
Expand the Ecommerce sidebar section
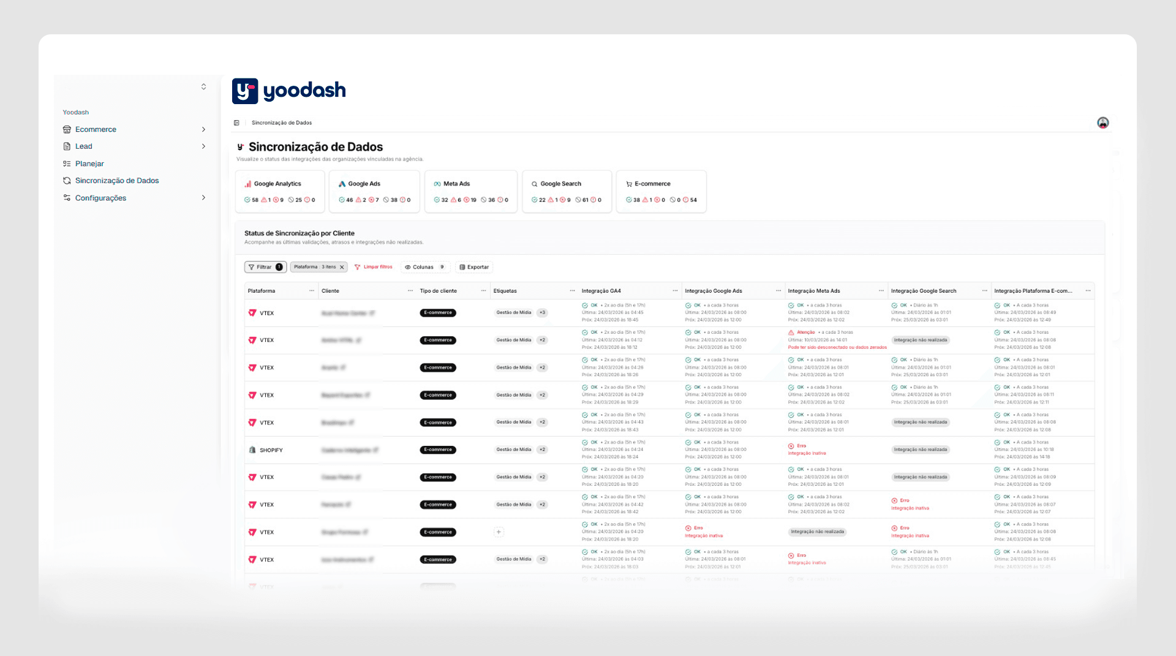tap(203, 129)
